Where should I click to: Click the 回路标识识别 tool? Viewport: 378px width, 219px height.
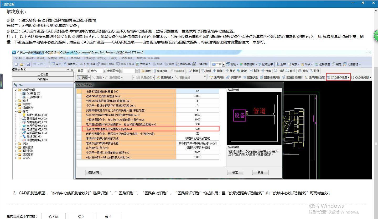tap(270, 78)
